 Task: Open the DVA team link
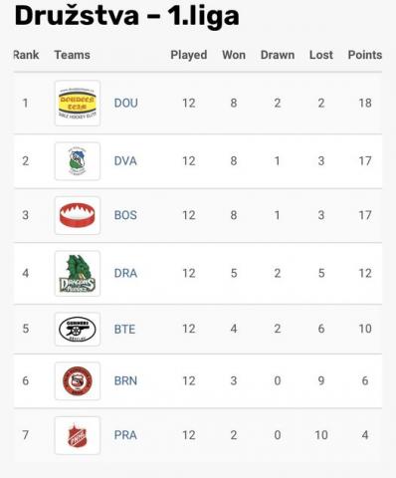pyautogui.click(x=125, y=161)
